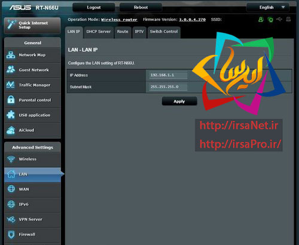
Task: Click the SSID label in header
Action: [216, 20]
